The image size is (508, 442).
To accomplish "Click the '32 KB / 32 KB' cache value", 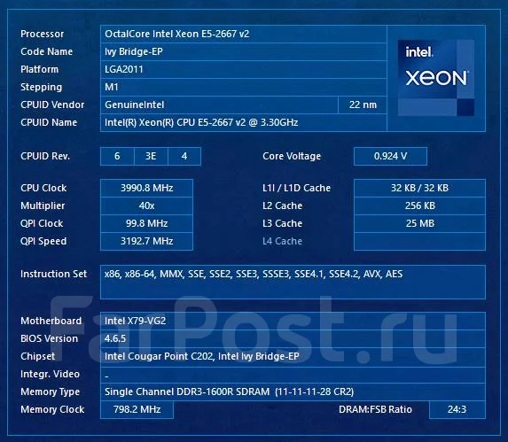I will click(419, 188).
